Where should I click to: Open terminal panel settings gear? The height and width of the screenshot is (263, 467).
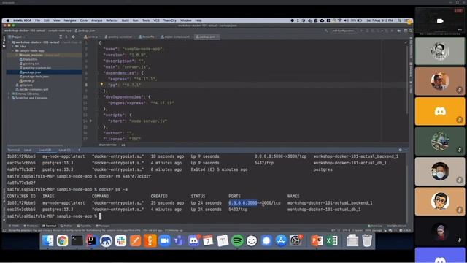pos(401,150)
